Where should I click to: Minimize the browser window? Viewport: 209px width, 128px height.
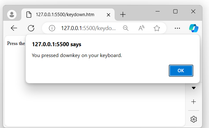pyautogui.click(x=158, y=11)
